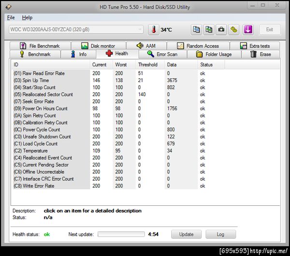Click the Exit button

tap(270, 29)
